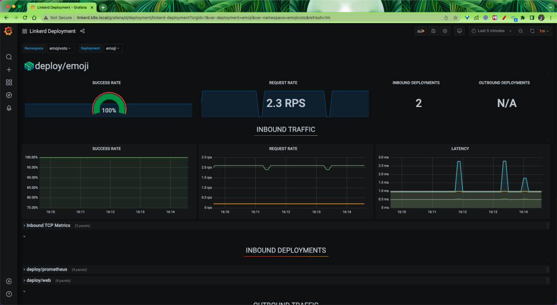Click the drag handle on Inbound TCP Metrics row
This screenshot has height=305, width=557.
tap(547, 226)
